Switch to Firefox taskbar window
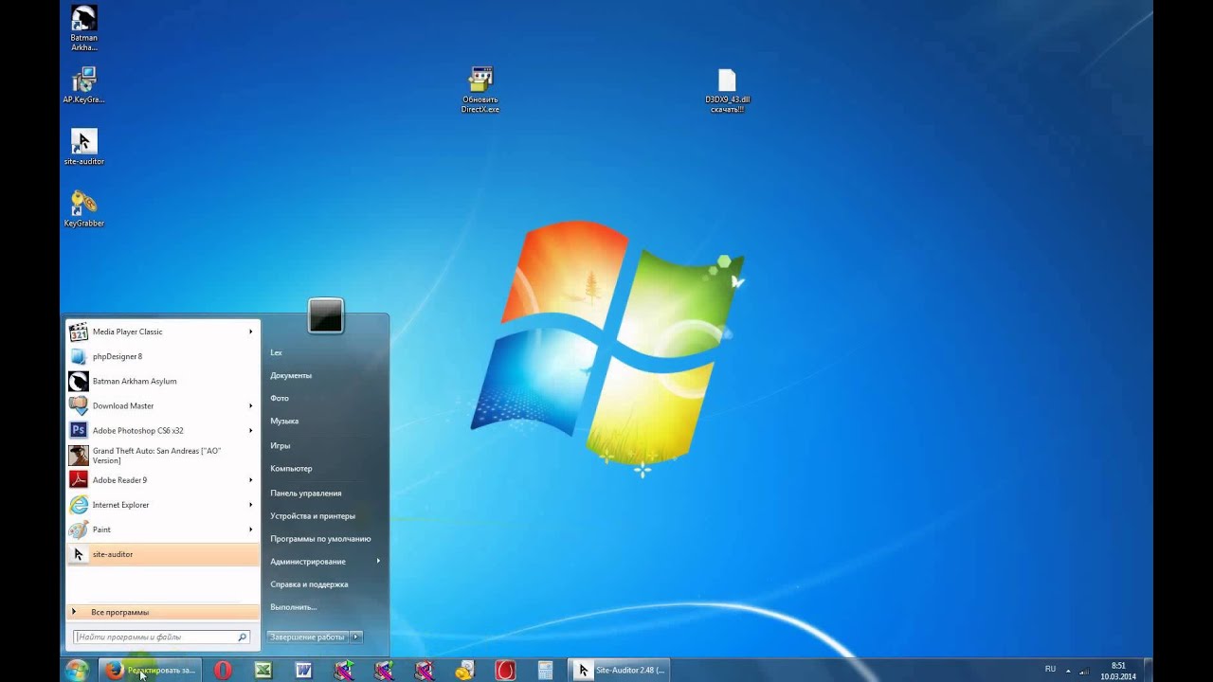 (x=150, y=670)
